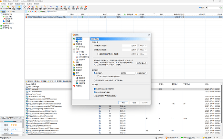This screenshot has height=139, width=223.
Task: Click the Games (游戏) toolbar icon
Action: click(77, 7)
